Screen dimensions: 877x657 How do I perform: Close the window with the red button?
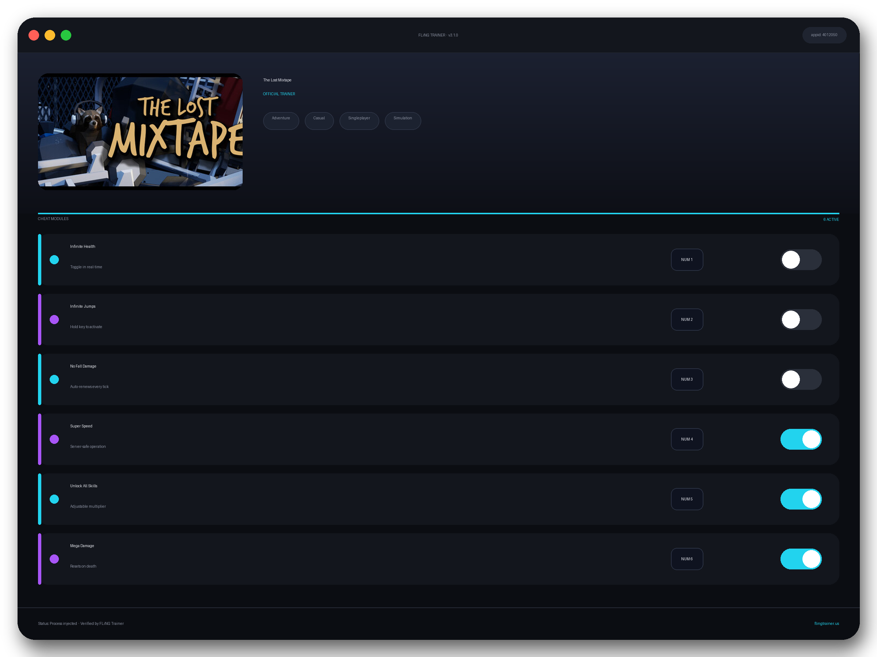pyautogui.click(x=34, y=35)
